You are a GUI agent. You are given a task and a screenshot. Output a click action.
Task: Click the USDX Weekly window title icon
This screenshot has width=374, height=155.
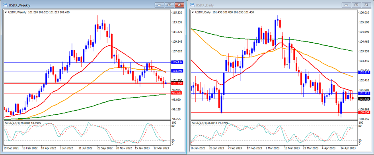[5, 5]
